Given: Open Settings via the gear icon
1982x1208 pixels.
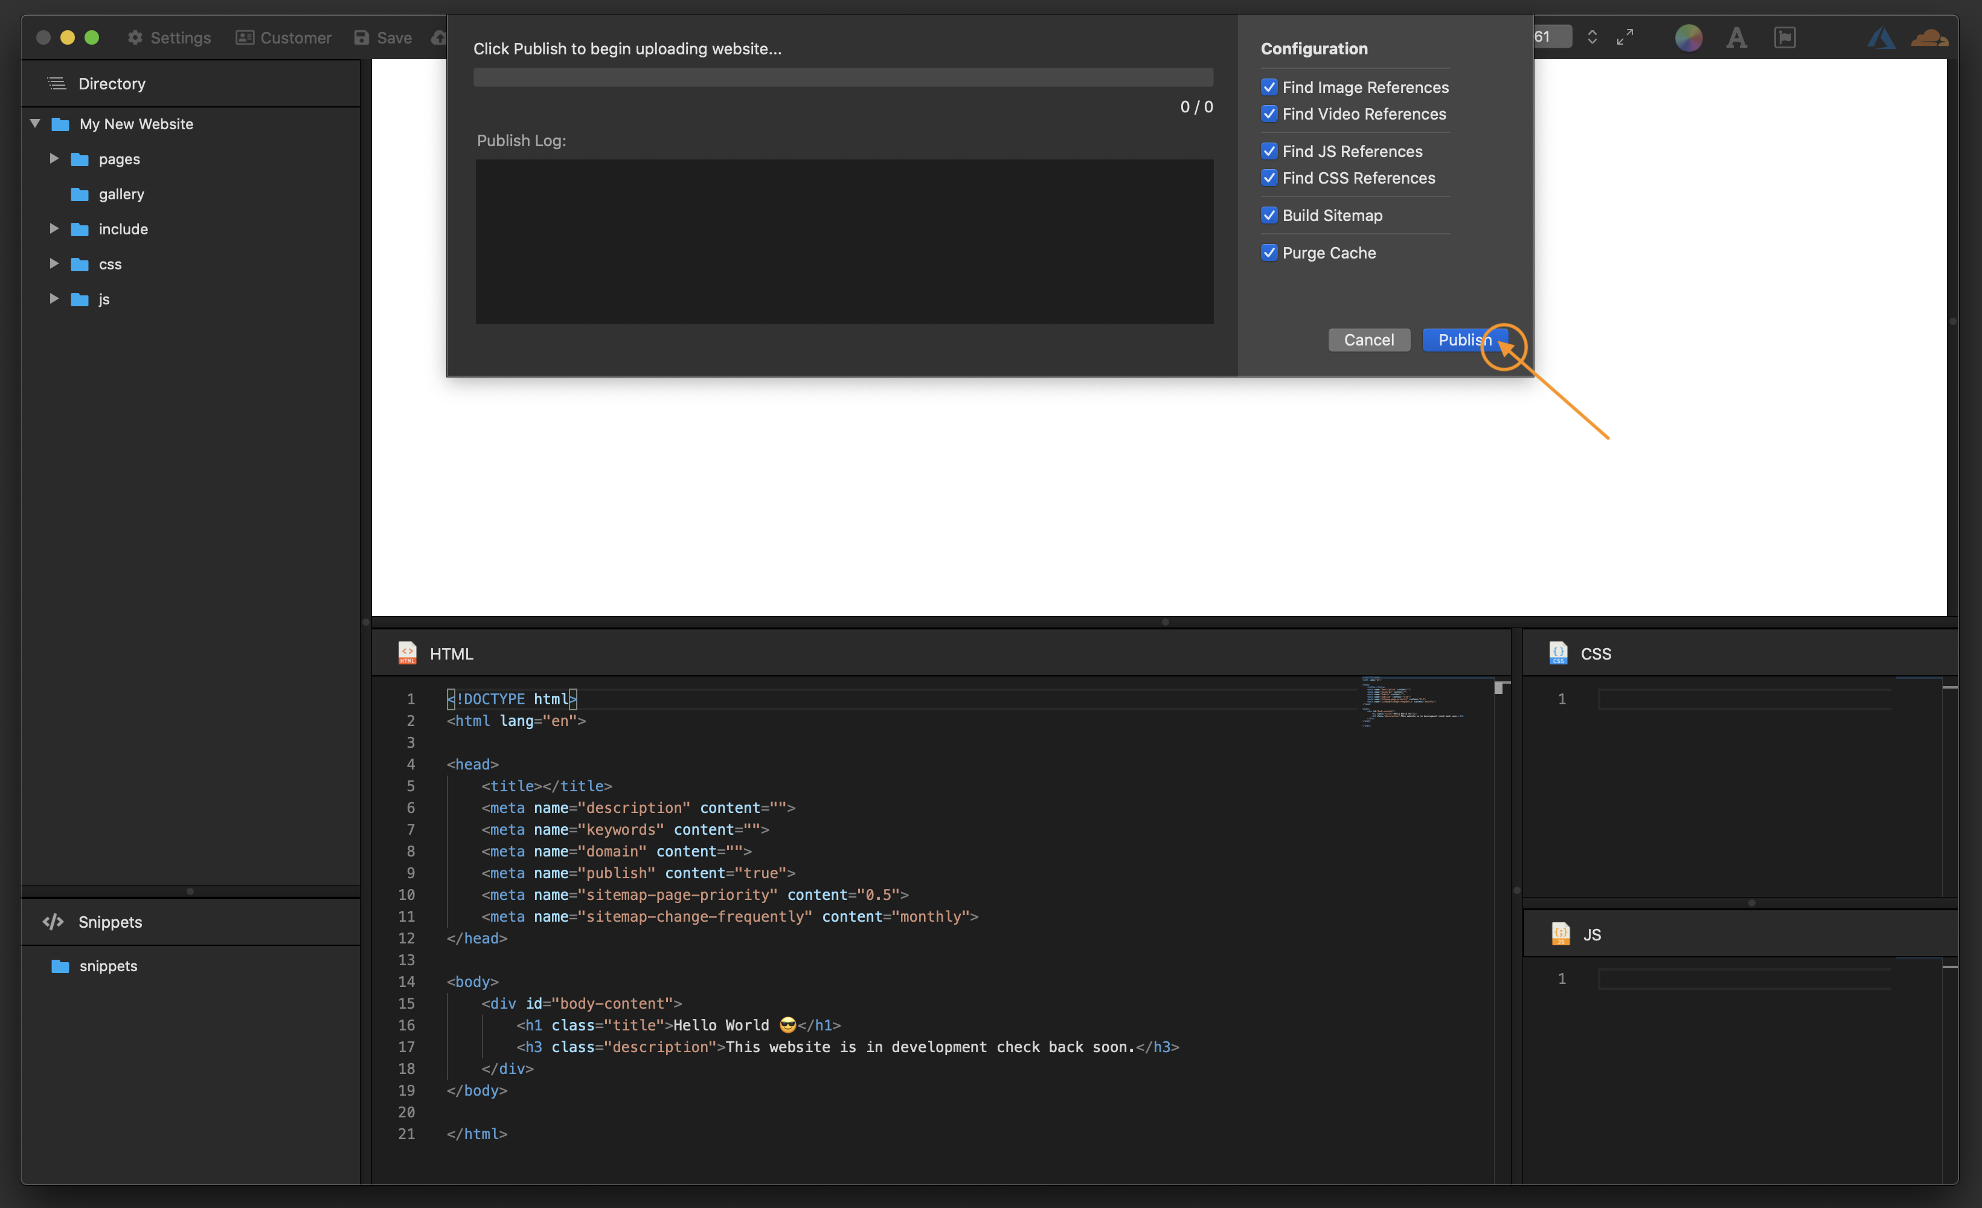Looking at the screenshot, I should 135,38.
